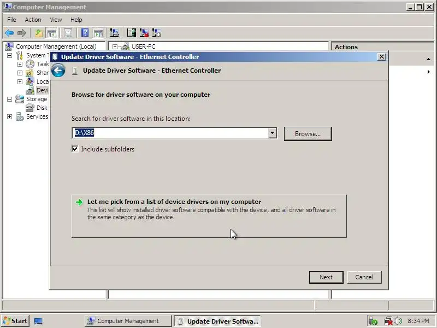Open the View menu
Screen dimensions: 437x328
point(56,20)
